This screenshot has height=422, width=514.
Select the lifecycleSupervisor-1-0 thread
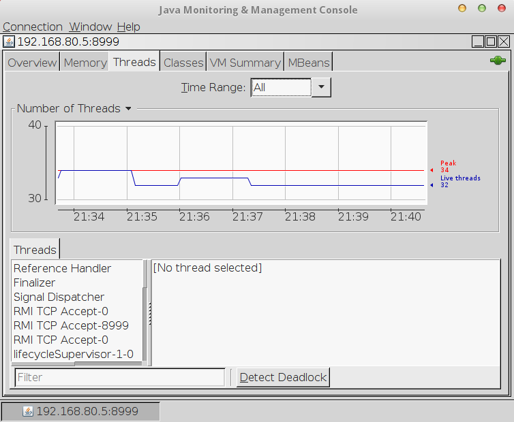[x=77, y=354]
